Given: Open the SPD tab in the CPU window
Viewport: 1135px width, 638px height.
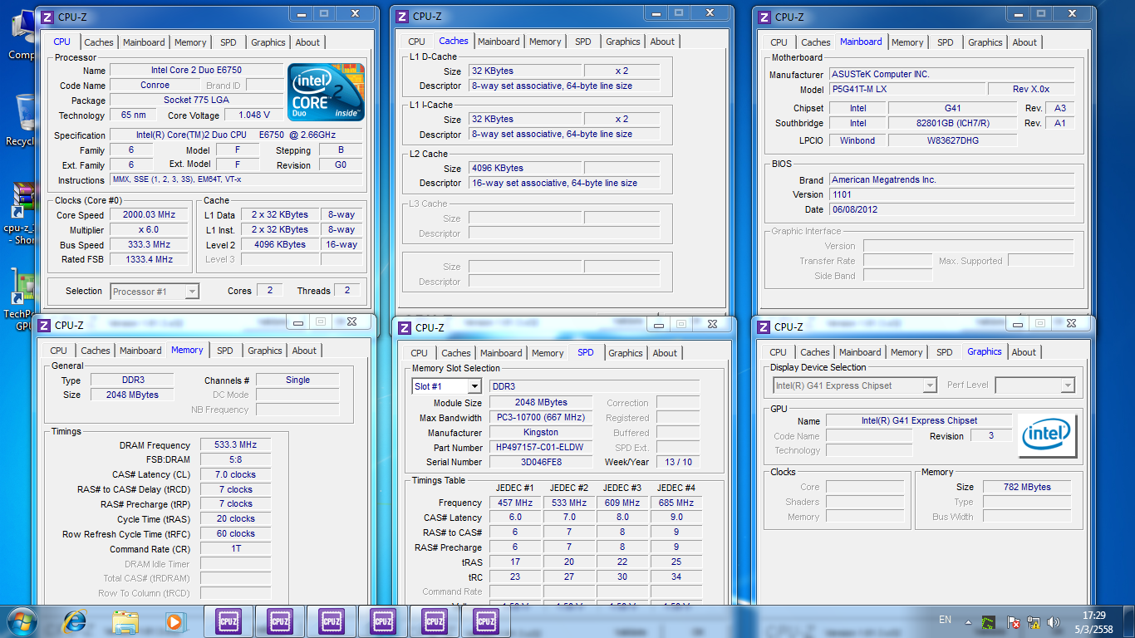Looking at the screenshot, I should 228,42.
